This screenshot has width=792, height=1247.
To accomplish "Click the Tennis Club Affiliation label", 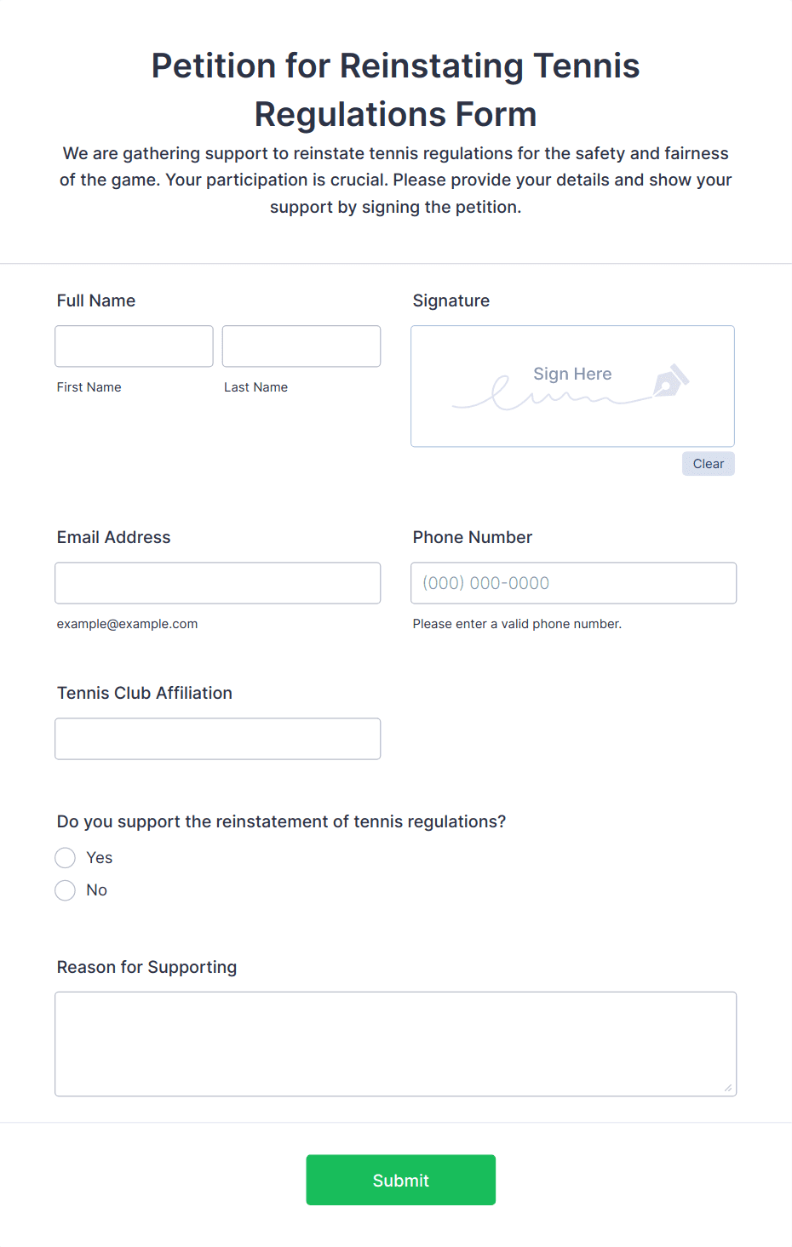I will (145, 693).
